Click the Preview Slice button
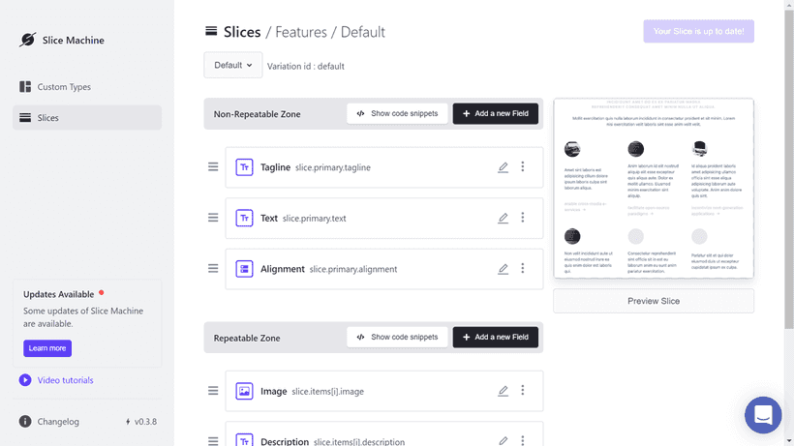This screenshot has height=446, width=794. [x=654, y=301]
